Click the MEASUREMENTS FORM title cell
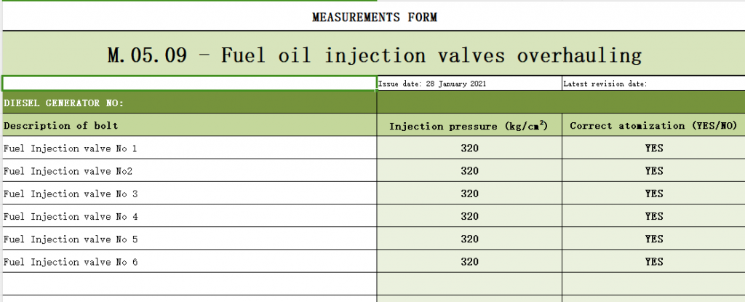 pos(374,16)
